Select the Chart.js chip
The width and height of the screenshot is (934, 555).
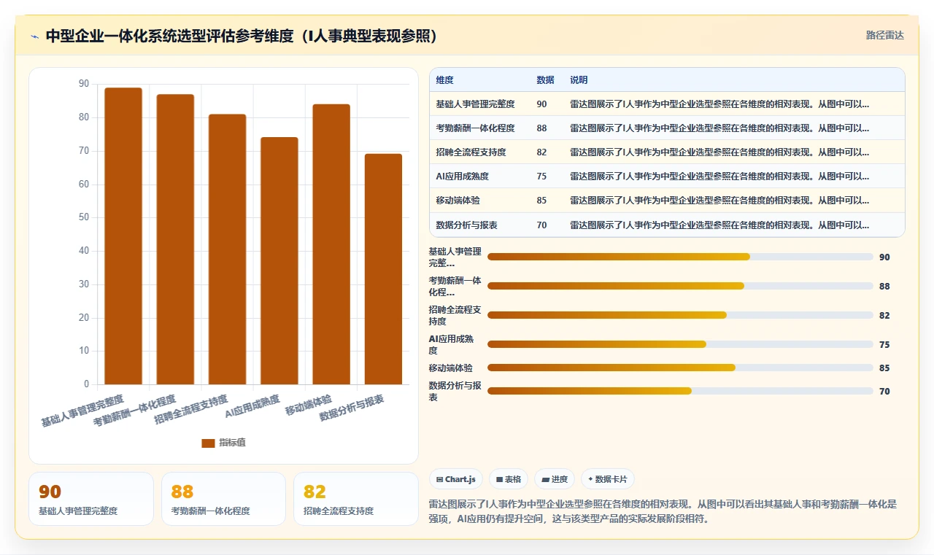pyautogui.click(x=456, y=479)
